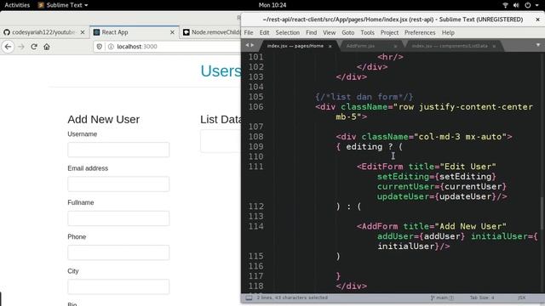
Task: Click the 'list dan form' comment on line 105
Action: 364,97
